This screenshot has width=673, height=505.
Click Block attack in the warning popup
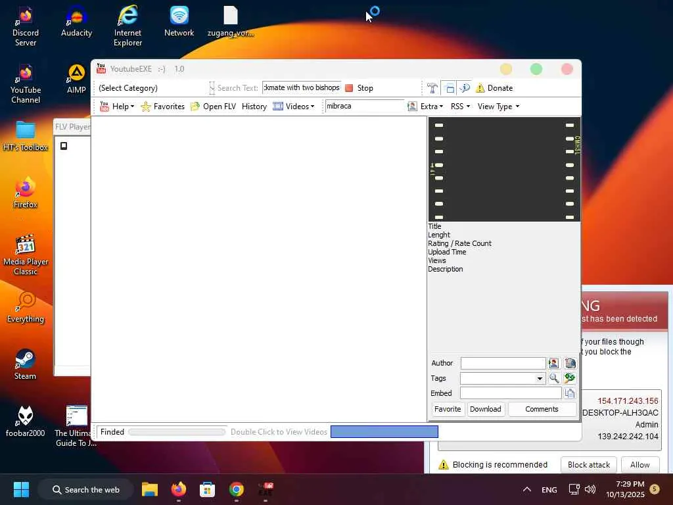pos(588,465)
